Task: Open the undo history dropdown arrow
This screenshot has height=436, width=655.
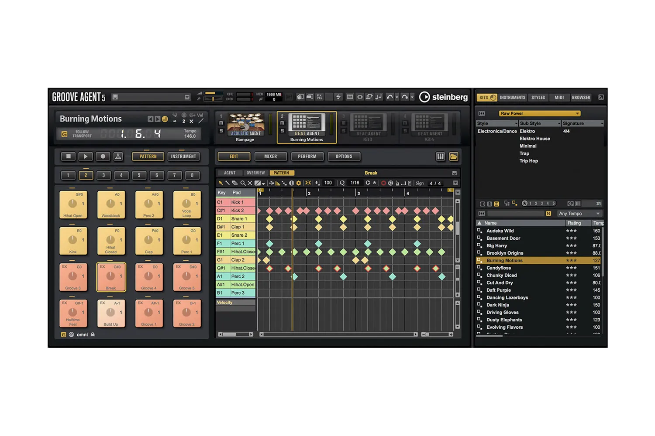Action: [x=397, y=97]
